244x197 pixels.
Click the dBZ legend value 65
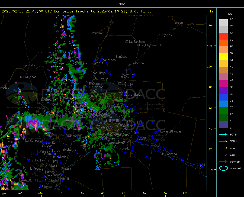[x=232, y=33]
